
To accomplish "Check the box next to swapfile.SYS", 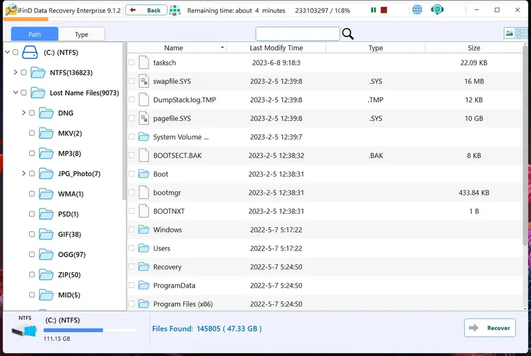I will coord(131,81).
